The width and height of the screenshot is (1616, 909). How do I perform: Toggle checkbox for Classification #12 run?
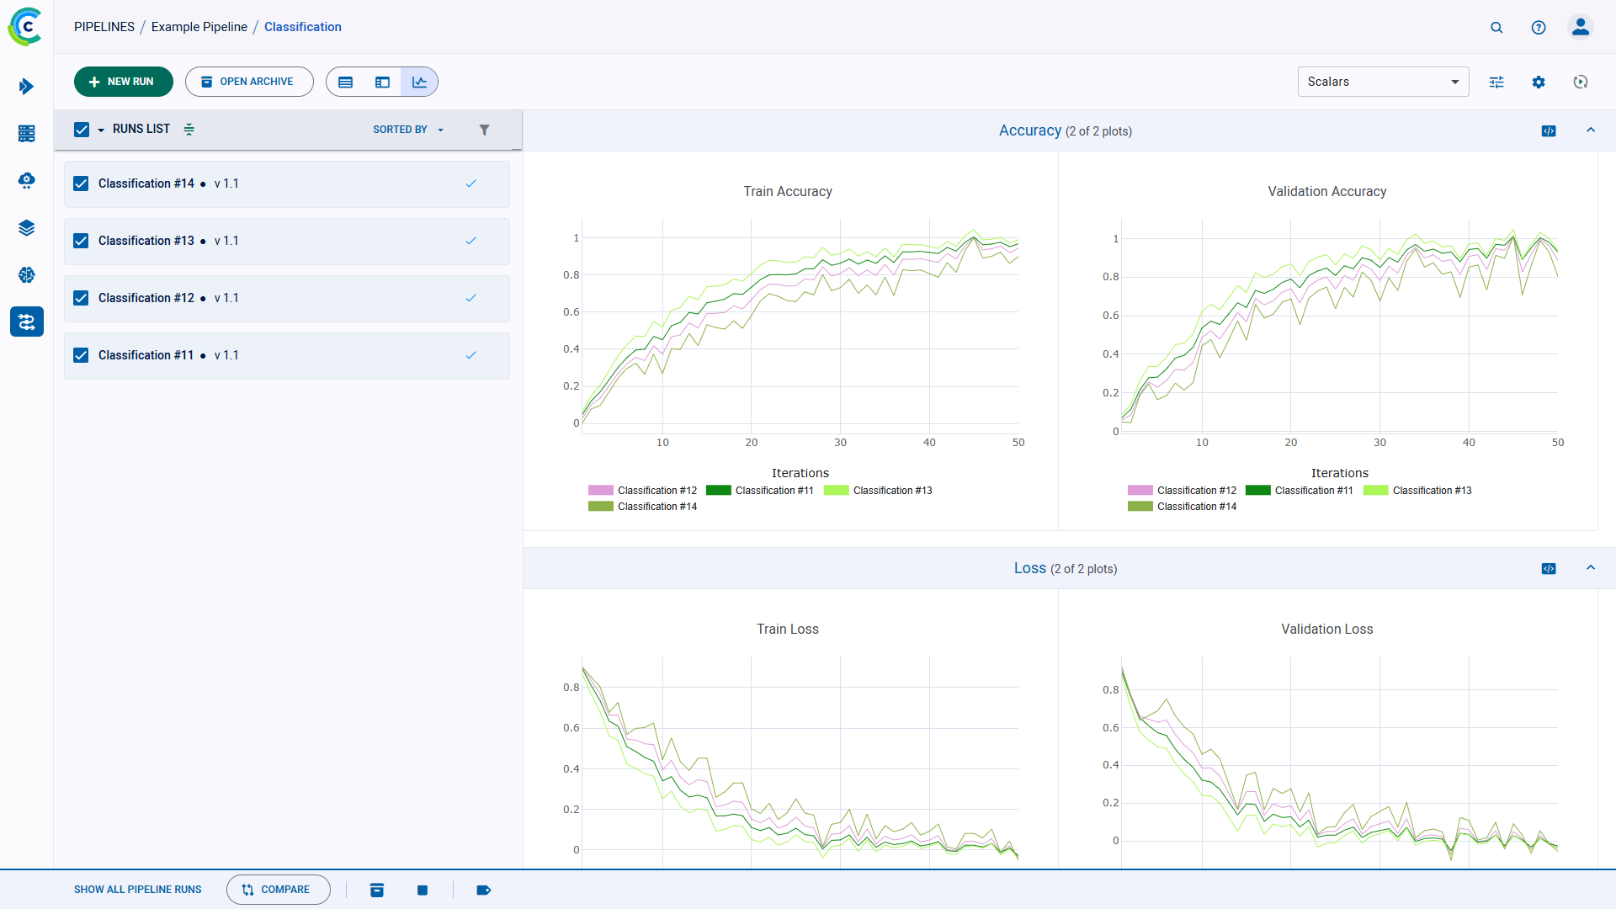coord(82,297)
